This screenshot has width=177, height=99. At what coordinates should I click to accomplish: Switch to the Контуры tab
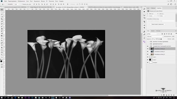point(158,31)
